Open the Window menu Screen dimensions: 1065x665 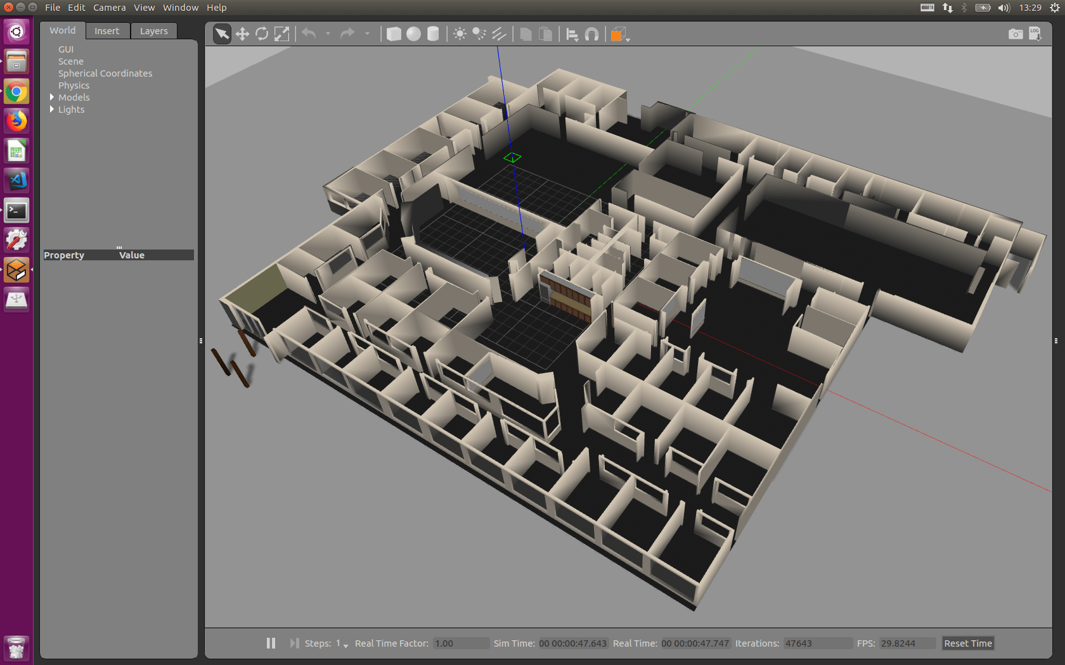pyautogui.click(x=181, y=8)
